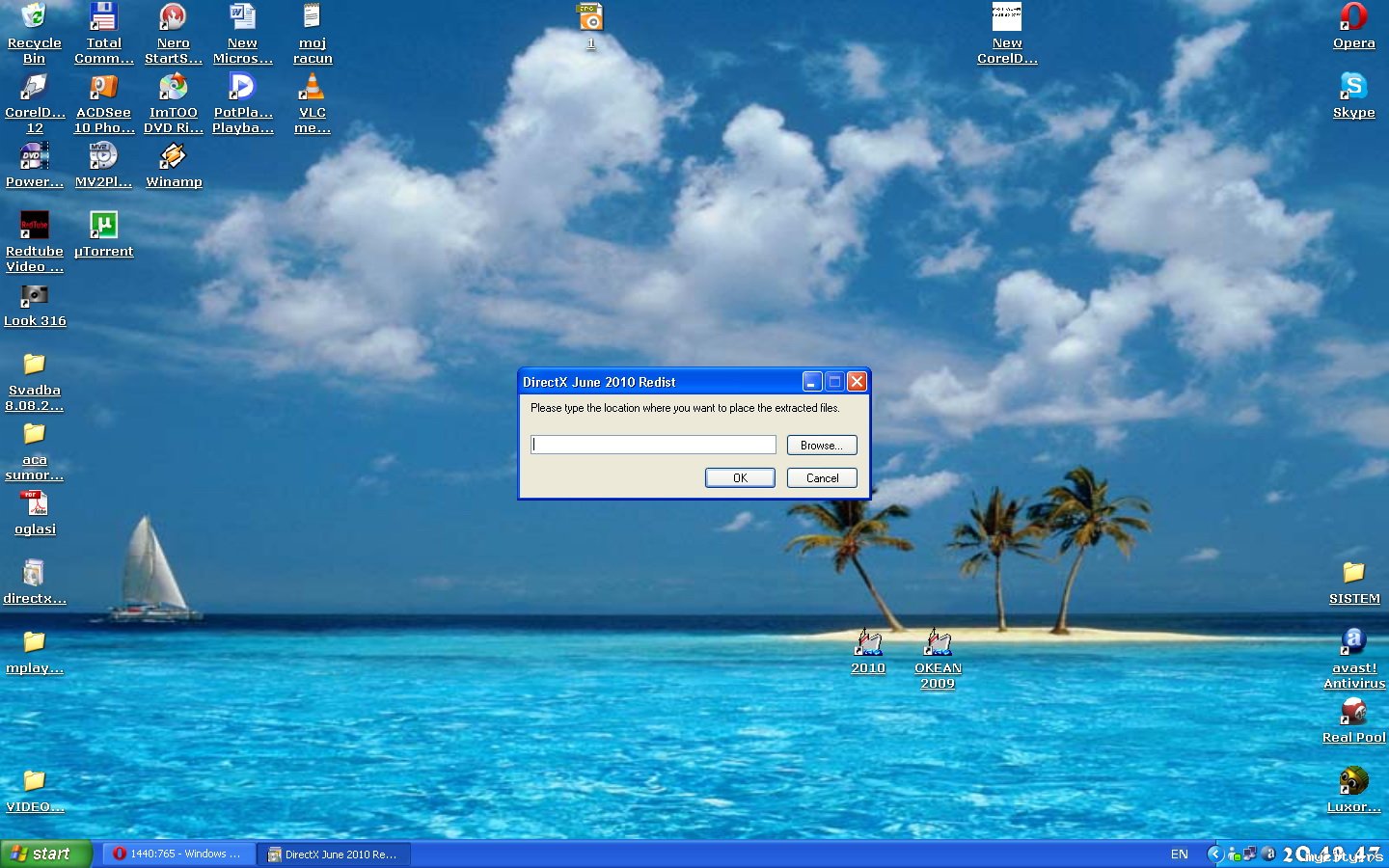This screenshot has width=1389, height=868.
Task: Click the Browse... button in DirectX dialog
Action: [822, 445]
